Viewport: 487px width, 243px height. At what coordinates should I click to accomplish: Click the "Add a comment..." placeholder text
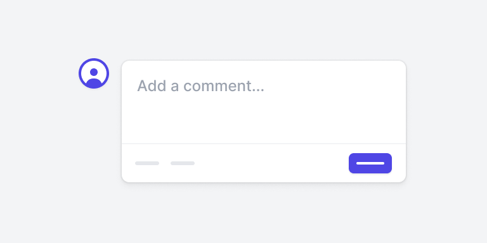200,86
